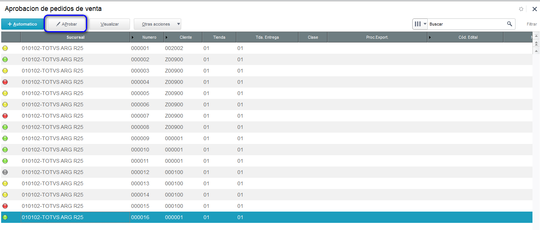540x230 pixels.
Task: Select order number 000015
Action: coord(140,206)
